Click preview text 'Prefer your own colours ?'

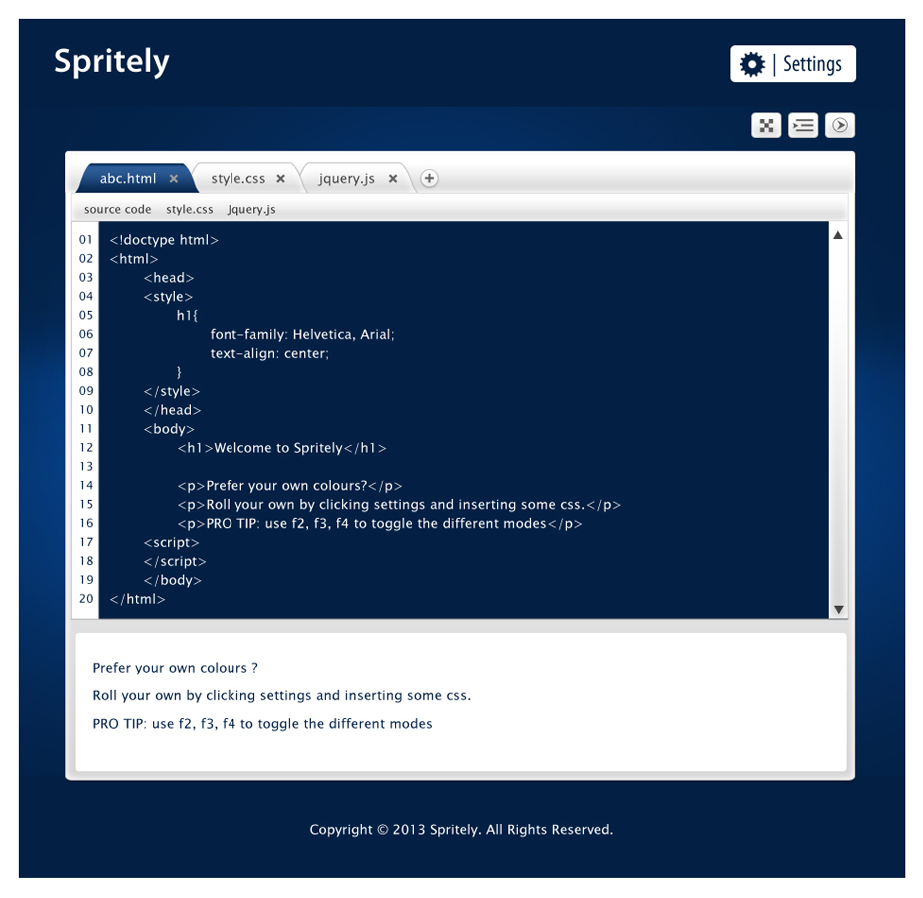175,668
